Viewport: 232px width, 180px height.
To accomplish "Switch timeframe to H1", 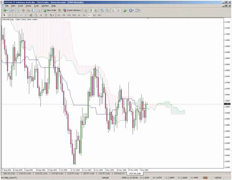I will coord(79,15).
